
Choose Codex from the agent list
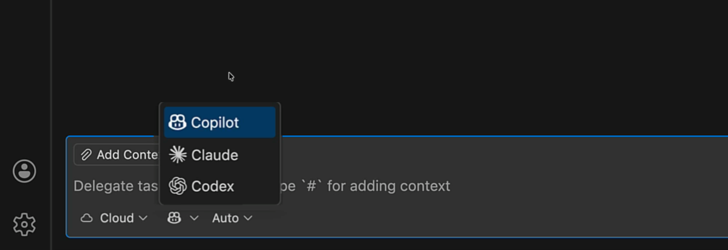point(213,186)
